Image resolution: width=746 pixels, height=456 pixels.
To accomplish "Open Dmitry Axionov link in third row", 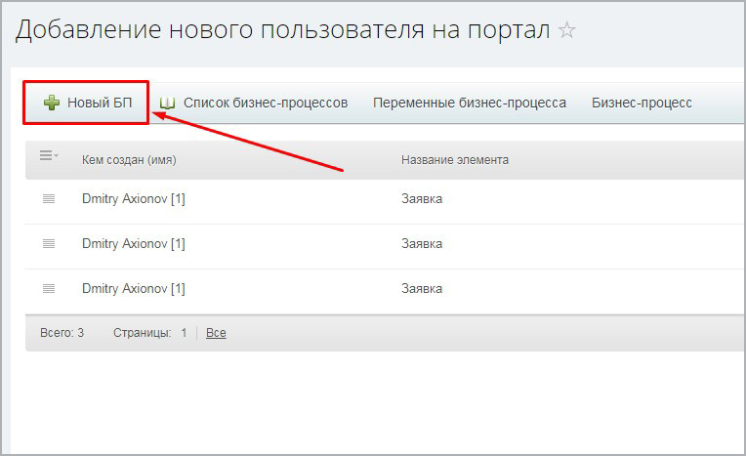I will [134, 289].
